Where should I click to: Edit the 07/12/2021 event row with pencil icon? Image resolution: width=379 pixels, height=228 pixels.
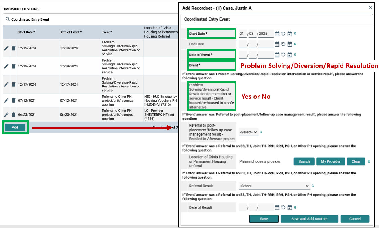pos(6,100)
